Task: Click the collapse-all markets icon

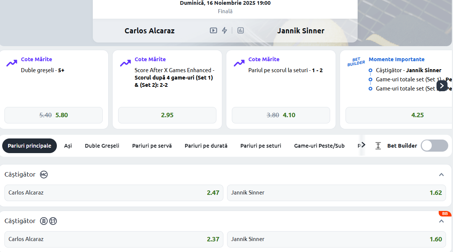Action: (x=378, y=146)
